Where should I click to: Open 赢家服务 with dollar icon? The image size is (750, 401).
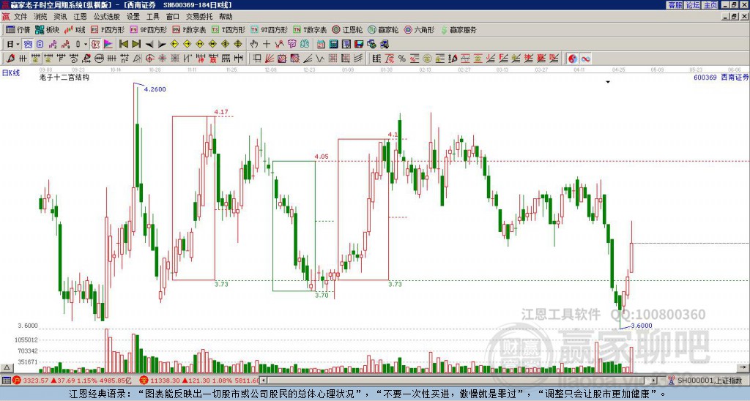click(x=458, y=29)
